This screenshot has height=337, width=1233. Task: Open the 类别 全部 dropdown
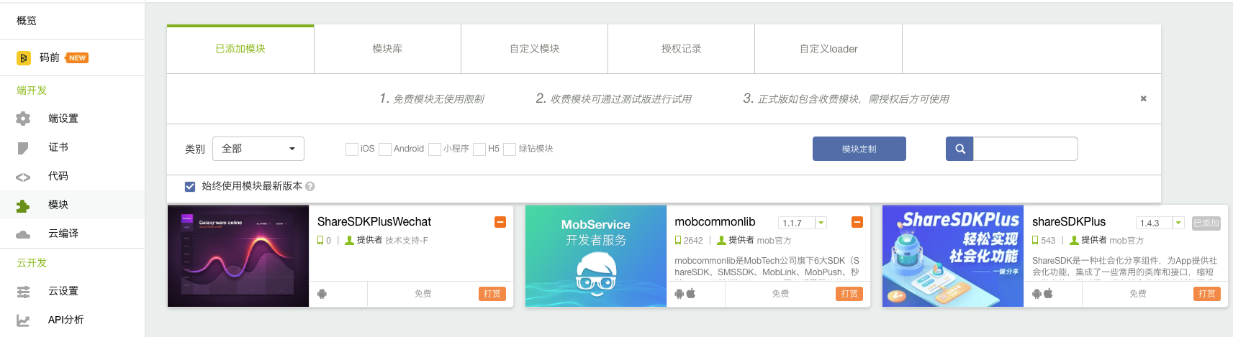coord(258,149)
